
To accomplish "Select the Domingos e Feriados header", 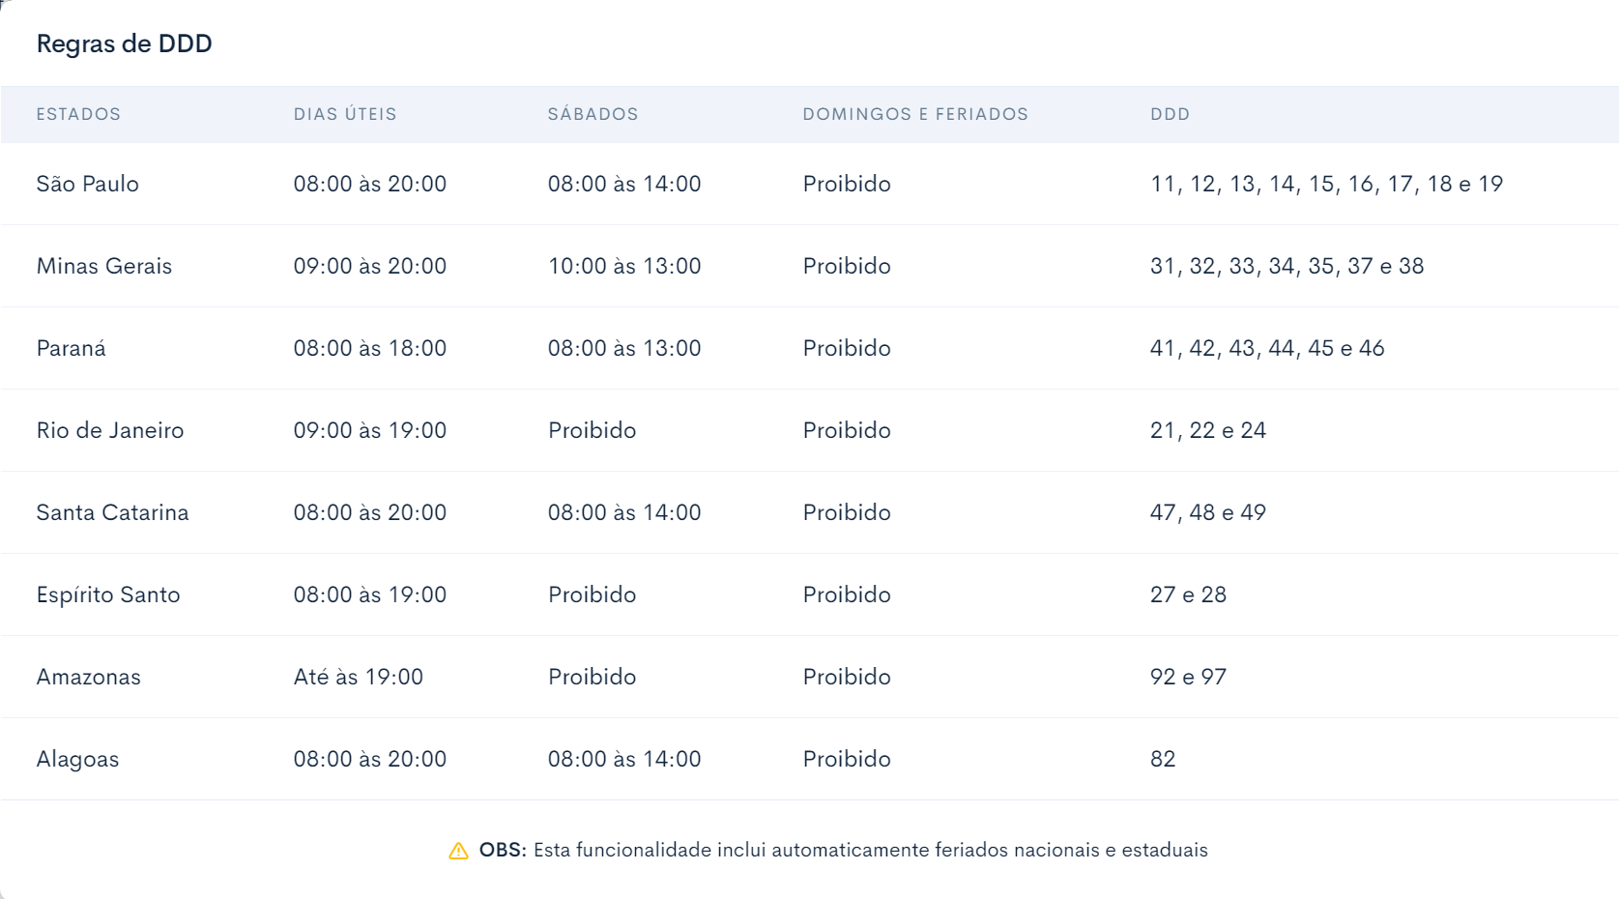I will (915, 114).
